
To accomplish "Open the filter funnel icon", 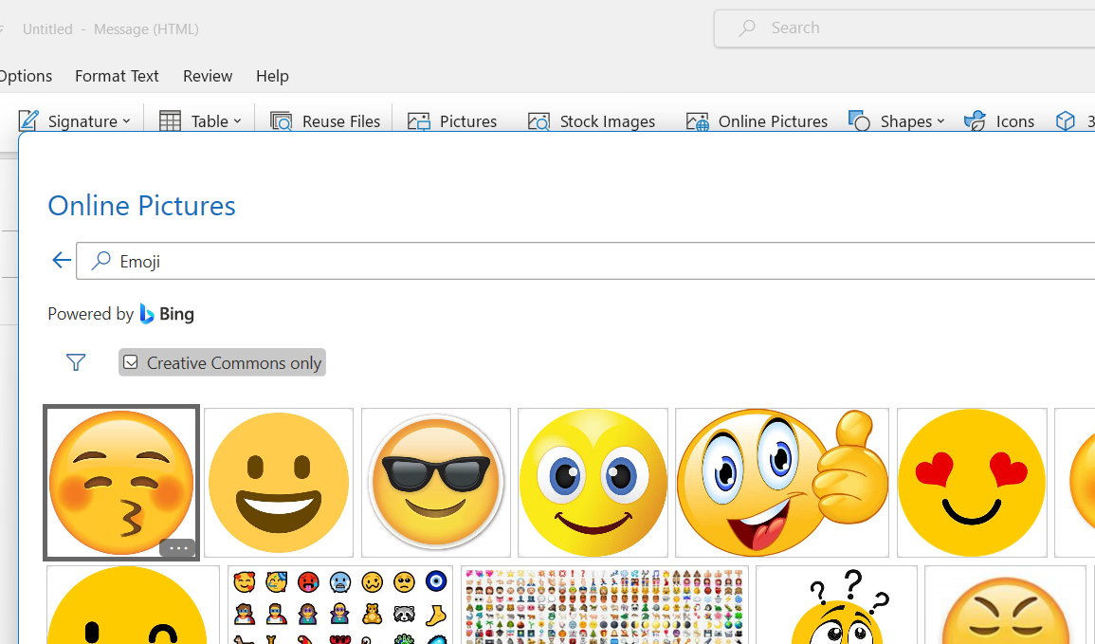I will (76, 362).
